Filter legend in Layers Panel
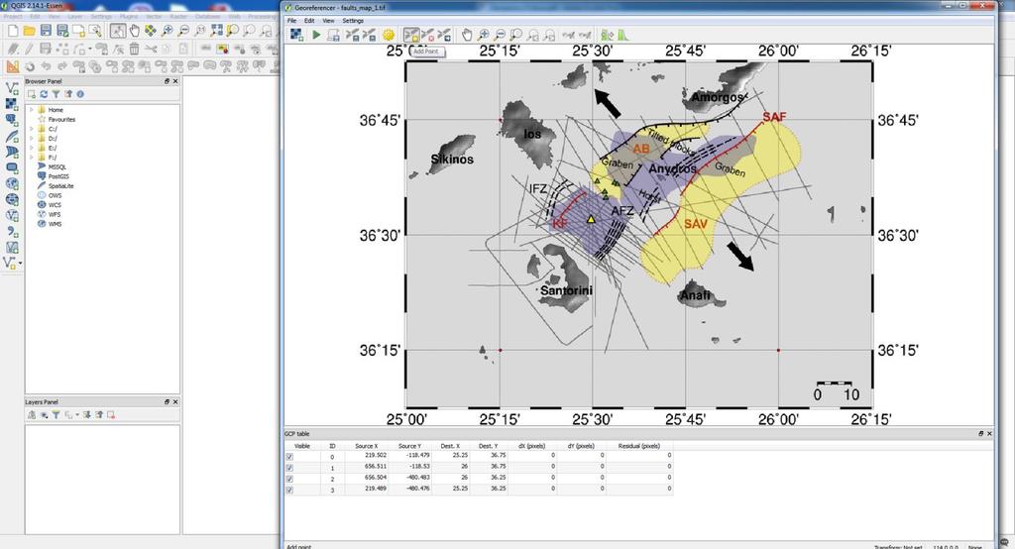 tap(56, 415)
